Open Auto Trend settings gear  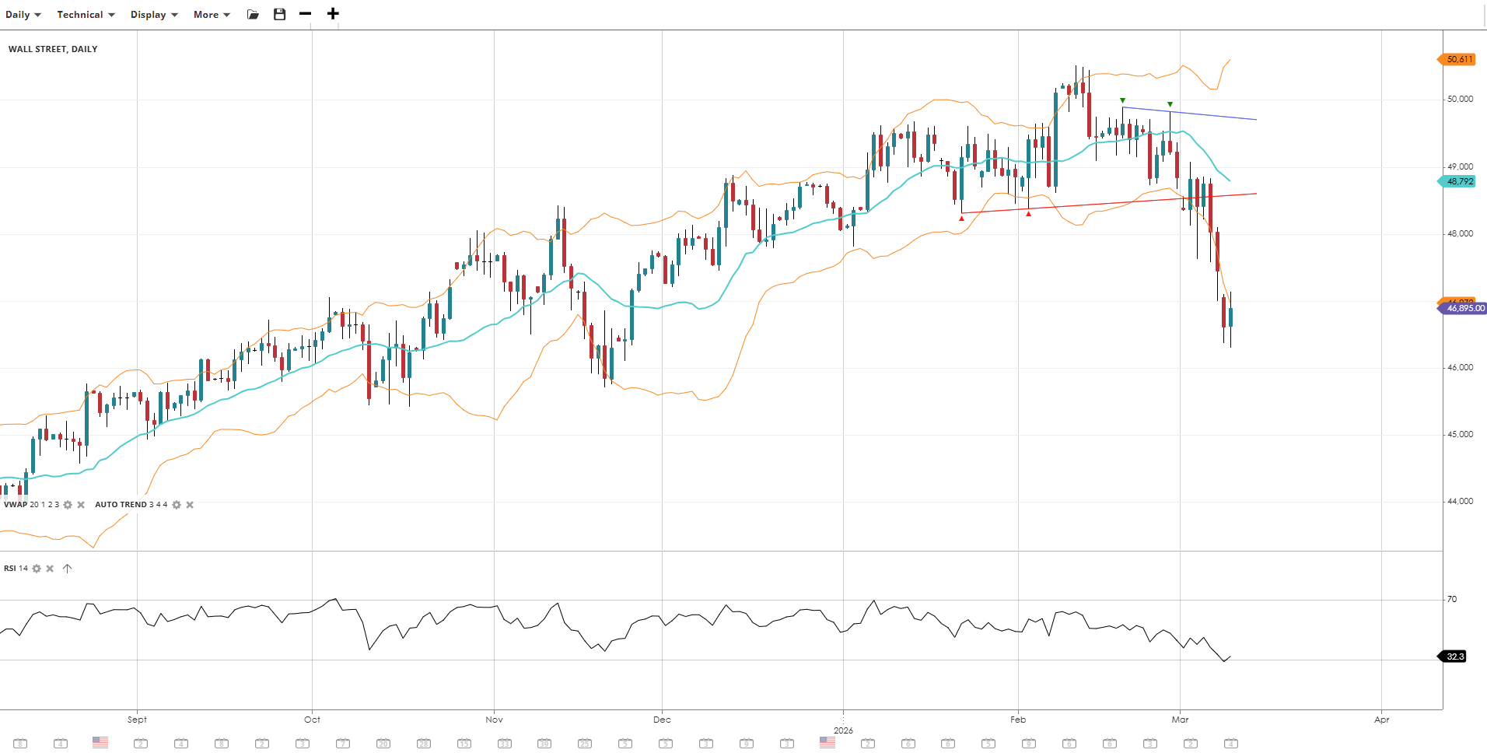click(177, 505)
